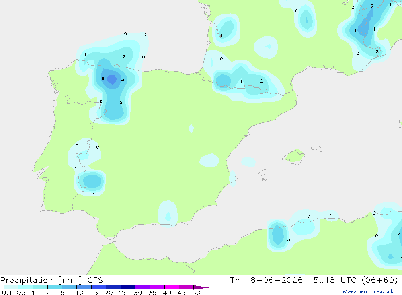Click the map value '6' in northwest Spain
The width and height of the screenshot is (402, 295).
click(103, 78)
